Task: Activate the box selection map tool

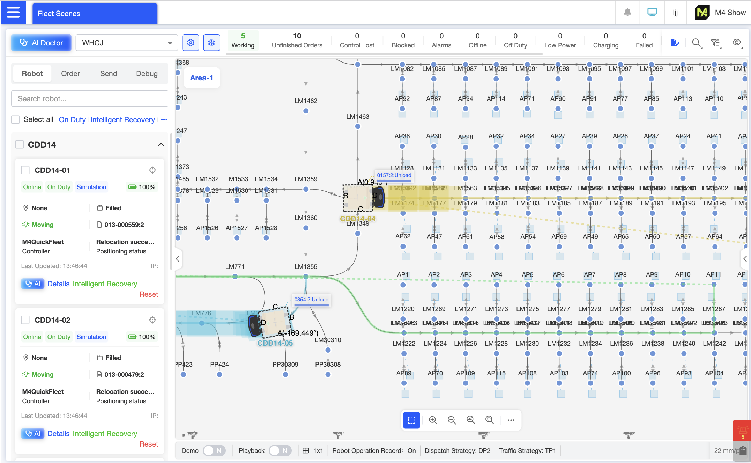Action: click(x=411, y=420)
